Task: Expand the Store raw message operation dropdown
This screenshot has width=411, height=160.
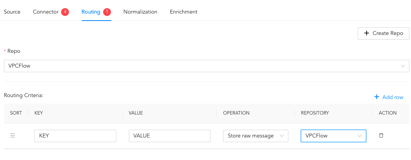Action: coord(255,136)
